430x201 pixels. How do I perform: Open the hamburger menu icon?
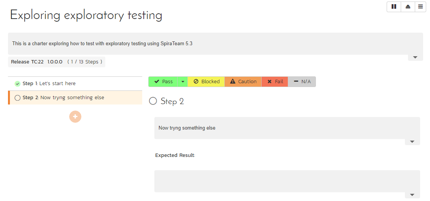(x=420, y=6)
